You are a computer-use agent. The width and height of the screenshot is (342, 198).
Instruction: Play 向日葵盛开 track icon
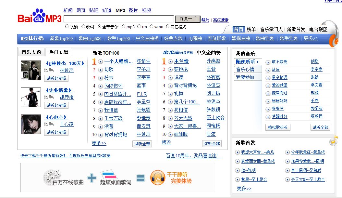100,94
